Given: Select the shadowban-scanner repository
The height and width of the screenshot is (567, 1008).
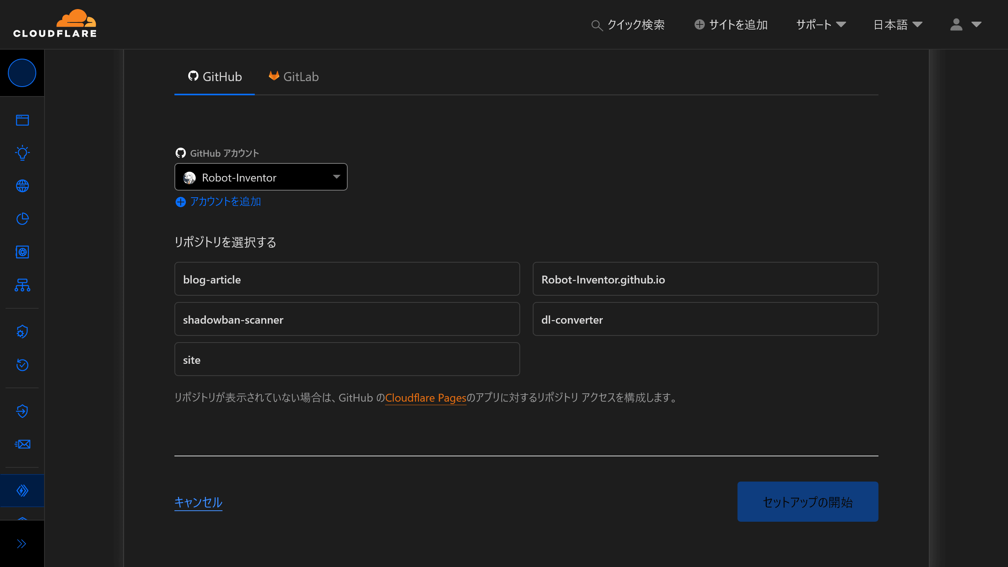Looking at the screenshot, I should [x=347, y=319].
